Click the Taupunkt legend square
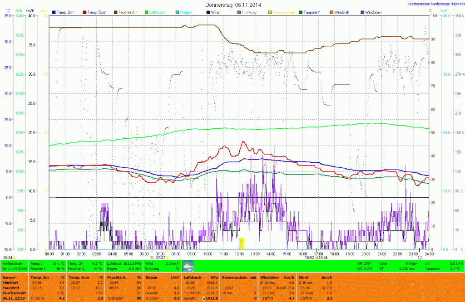This screenshot has height=302, width=465. point(301,12)
